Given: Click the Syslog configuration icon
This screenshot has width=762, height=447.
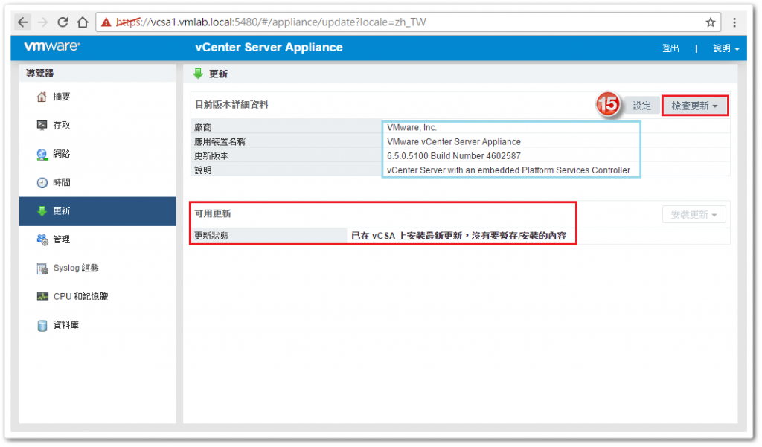Looking at the screenshot, I should click(x=42, y=268).
